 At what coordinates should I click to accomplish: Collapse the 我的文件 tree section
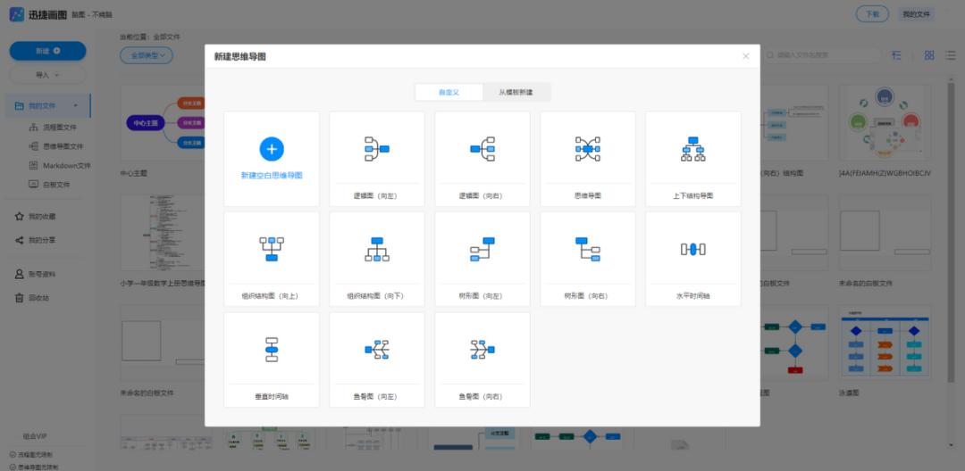coord(76,106)
